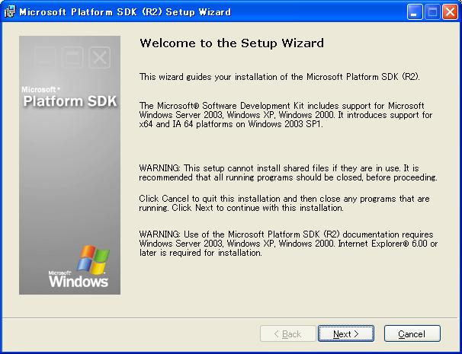The width and height of the screenshot is (462, 354).
Task: Click the shared files WARNING paragraph
Action: (288, 173)
